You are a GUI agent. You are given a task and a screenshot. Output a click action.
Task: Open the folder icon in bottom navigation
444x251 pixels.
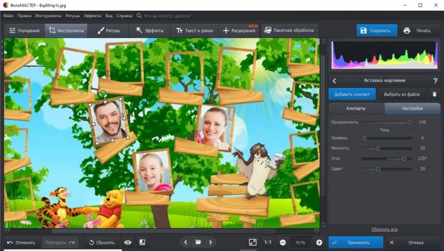click(198, 242)
